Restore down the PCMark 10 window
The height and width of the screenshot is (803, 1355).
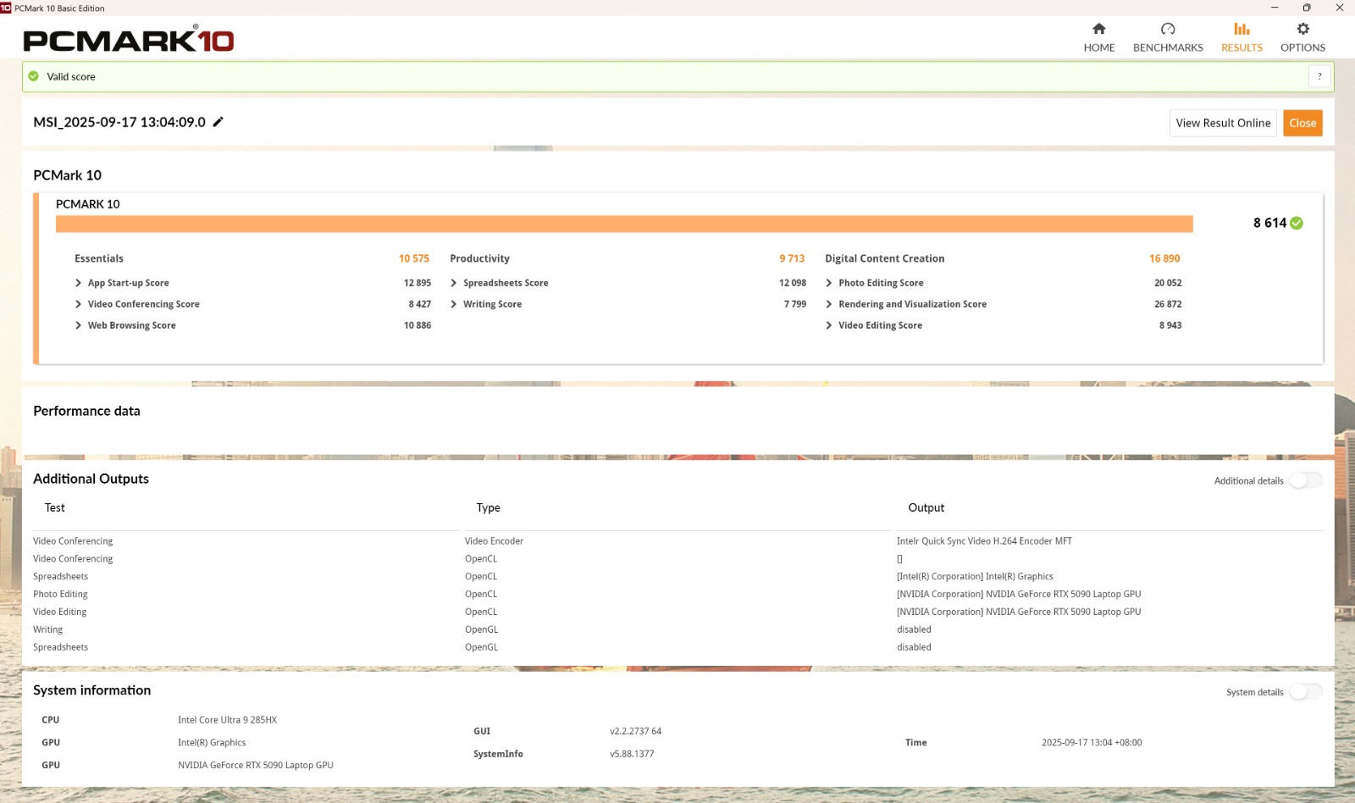click(x=1307, y=8)
